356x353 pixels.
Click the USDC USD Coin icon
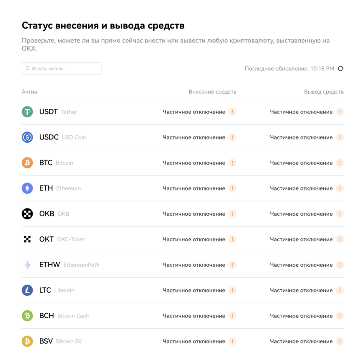(x=27, y=137)
